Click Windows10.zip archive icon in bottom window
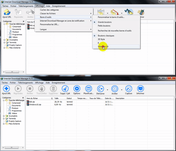 click(x=28, y=105)
